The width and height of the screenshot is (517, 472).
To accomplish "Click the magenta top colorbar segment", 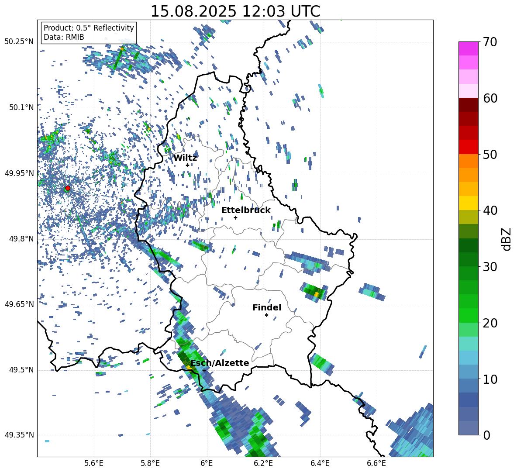I will [468, 49].
